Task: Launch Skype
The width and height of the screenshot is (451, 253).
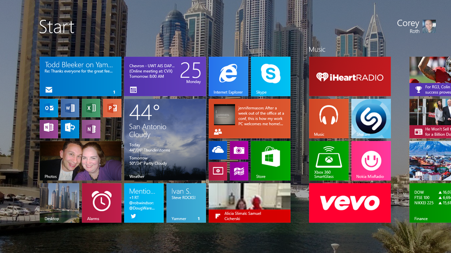Action: pos(270,77)
